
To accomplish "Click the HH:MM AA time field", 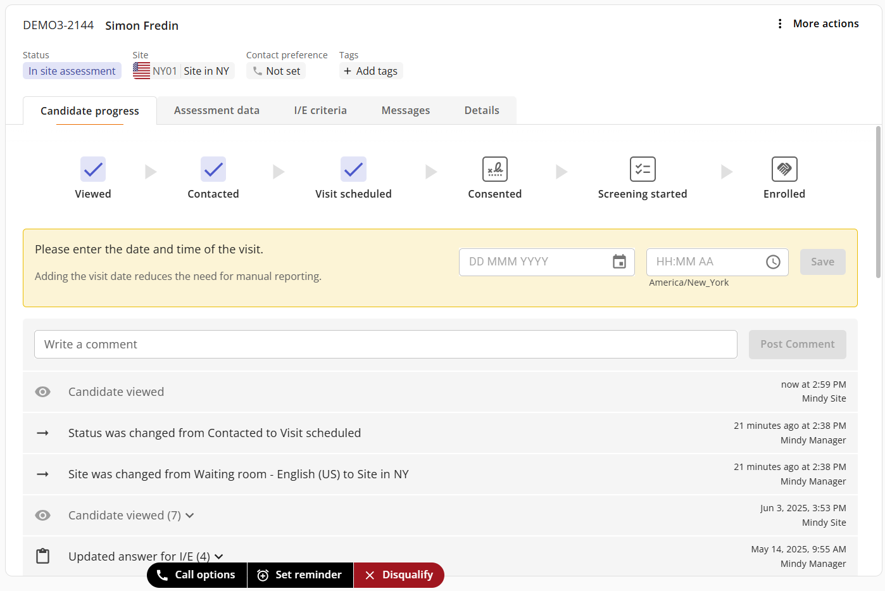I will tap(717, 262).
